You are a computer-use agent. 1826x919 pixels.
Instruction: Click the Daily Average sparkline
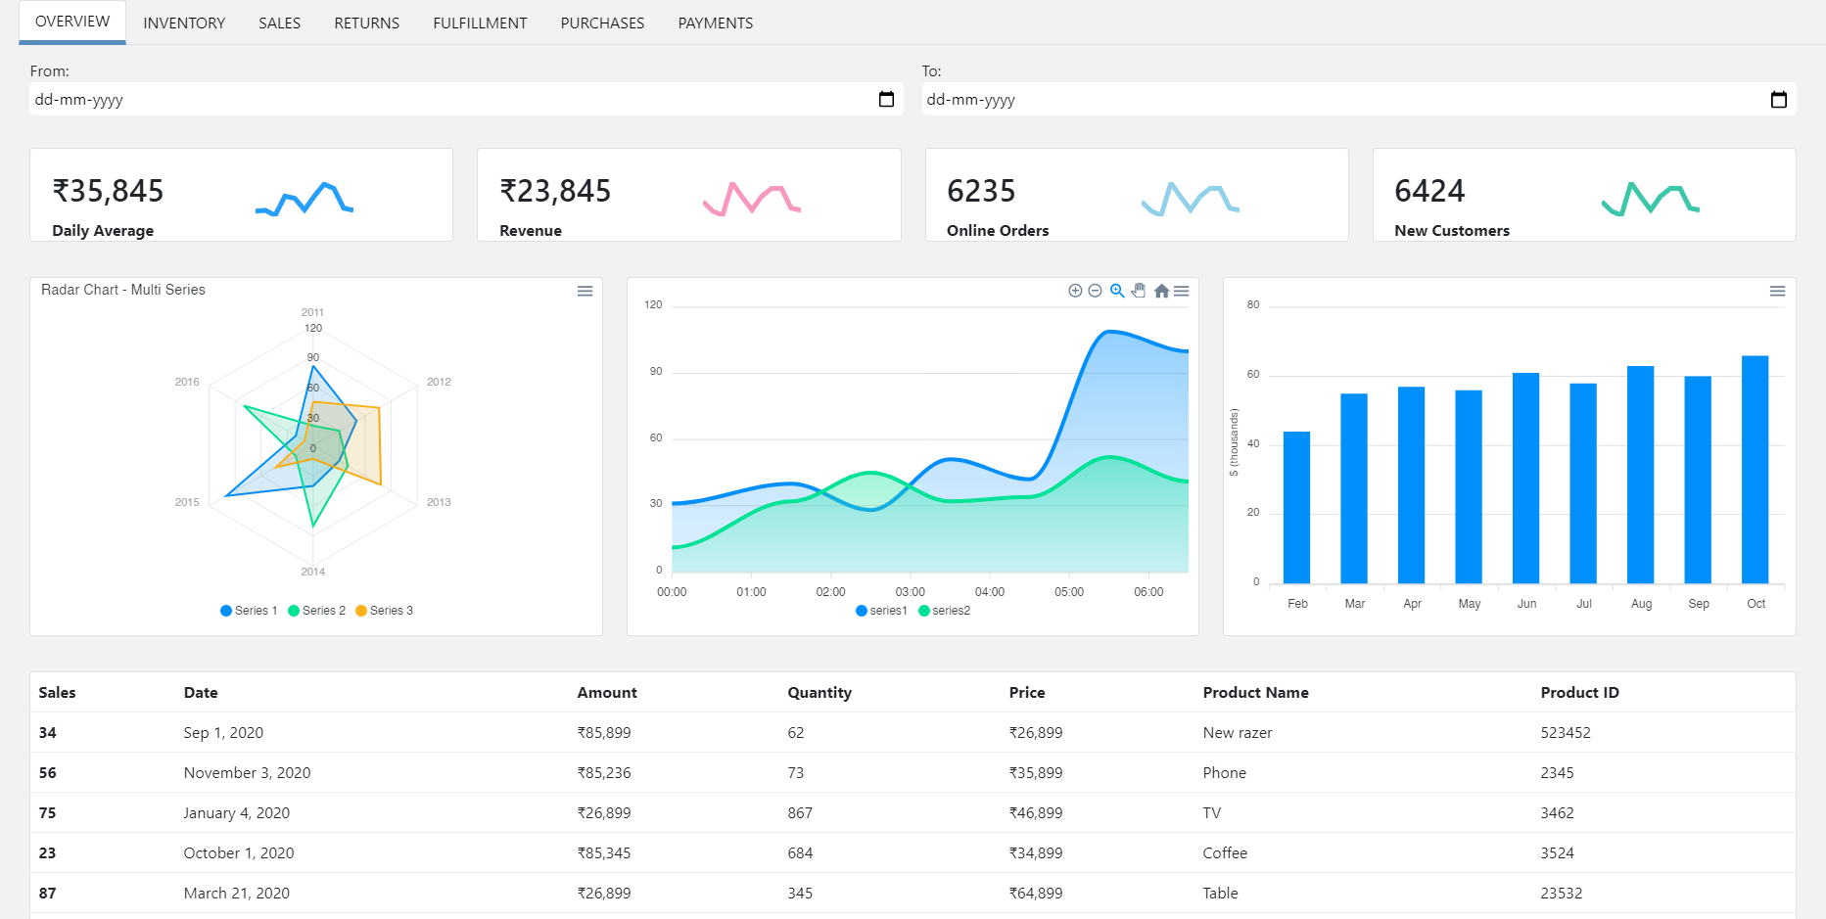(x=304, y=199)
